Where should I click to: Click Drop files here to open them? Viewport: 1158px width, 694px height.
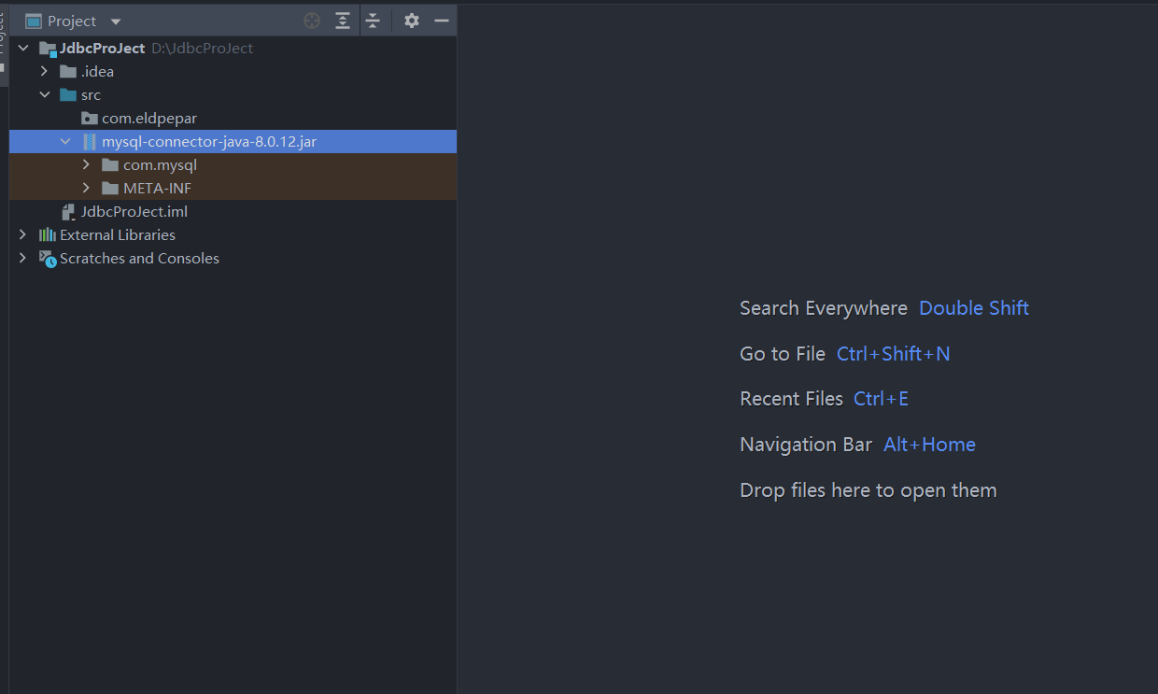pyautogui.click(x=868, y=489)
